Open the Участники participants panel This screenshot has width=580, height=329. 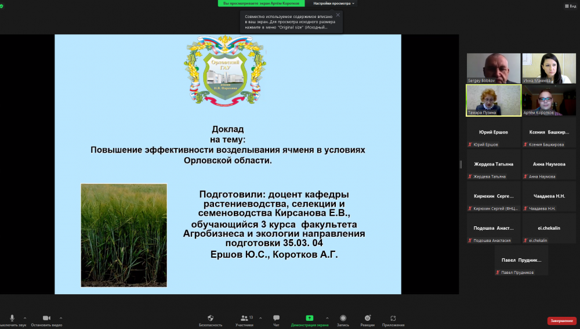(244, 318)
